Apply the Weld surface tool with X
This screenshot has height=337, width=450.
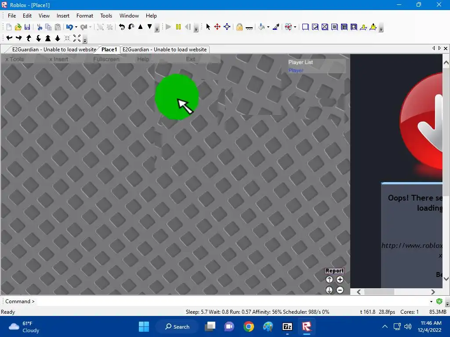click(325, 27)
